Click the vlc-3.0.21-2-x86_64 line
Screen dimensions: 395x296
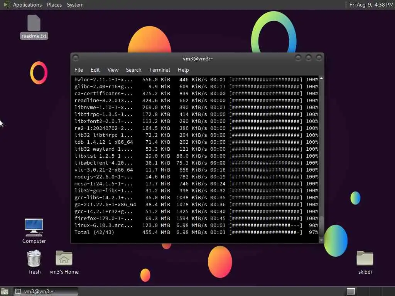pos(196,170)
